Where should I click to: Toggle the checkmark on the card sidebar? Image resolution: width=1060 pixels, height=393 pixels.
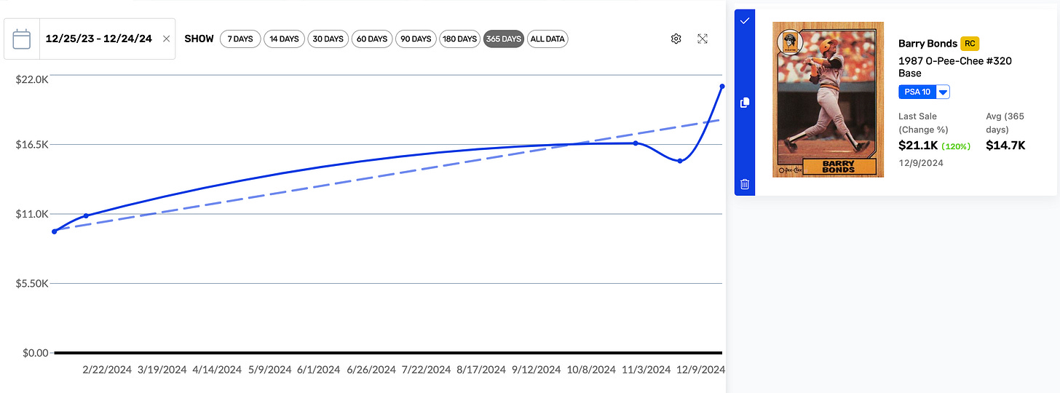745,21
